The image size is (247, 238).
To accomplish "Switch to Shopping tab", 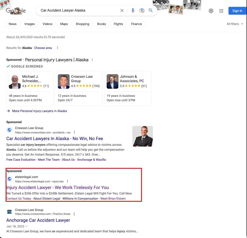I will (83, 24).
